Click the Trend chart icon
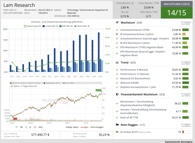The height and width of the screenshot is (143, 195). point(117,63)
